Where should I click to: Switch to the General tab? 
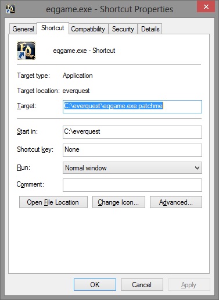pyautogui.click(x=23, y=29)
